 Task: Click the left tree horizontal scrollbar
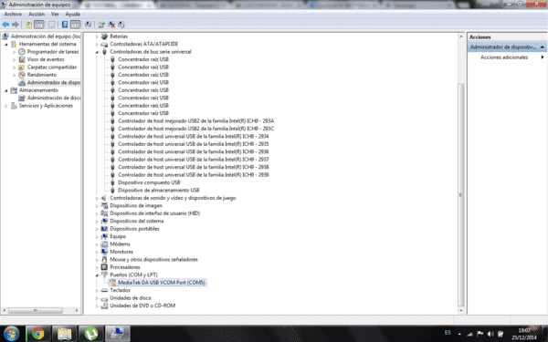tap(36, 310)
